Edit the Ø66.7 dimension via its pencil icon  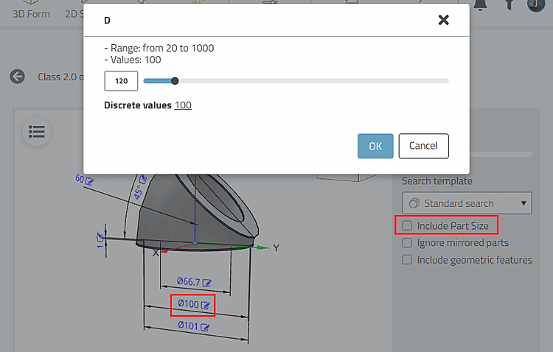point(207,283)
